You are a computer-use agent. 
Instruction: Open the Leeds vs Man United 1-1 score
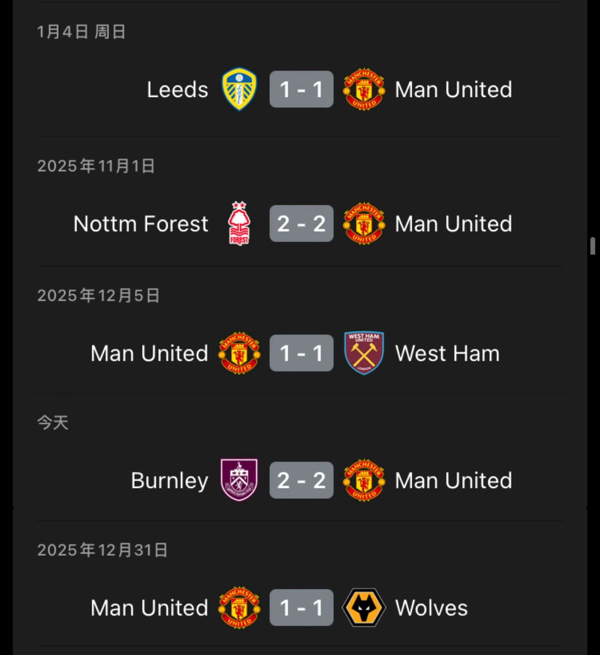(x=301, y=89)
